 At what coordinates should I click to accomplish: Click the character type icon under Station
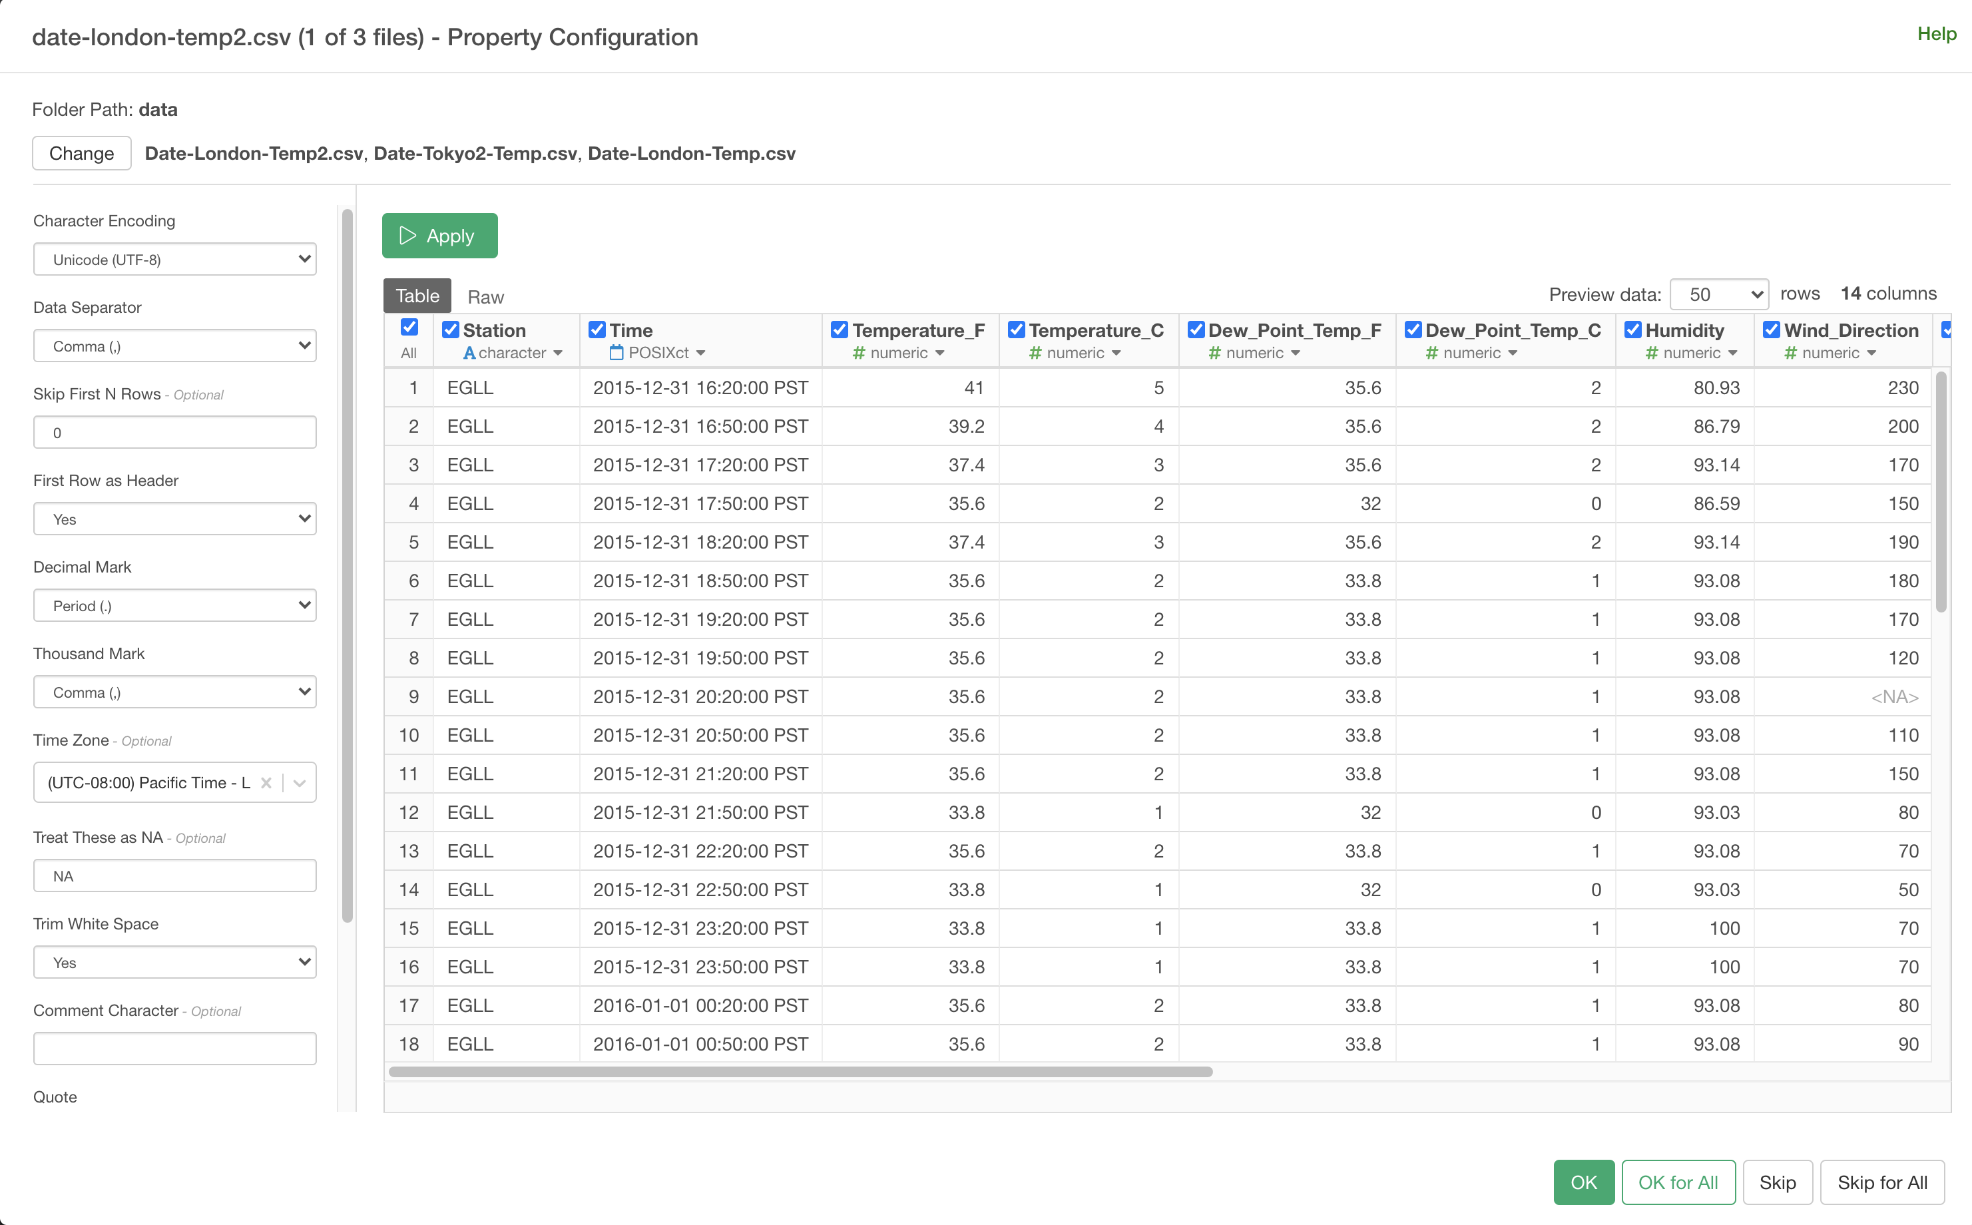click(469, 352)
